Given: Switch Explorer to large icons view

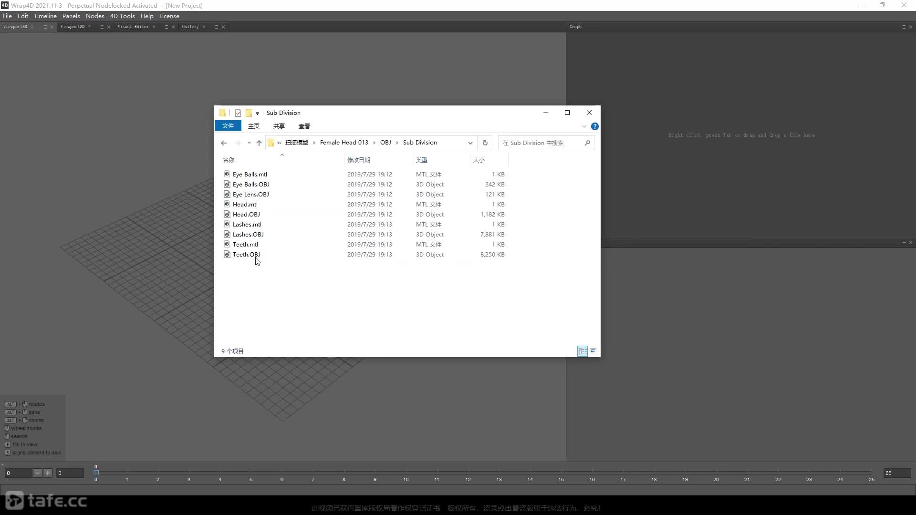Looking at the screenshot, I should 593,351.
